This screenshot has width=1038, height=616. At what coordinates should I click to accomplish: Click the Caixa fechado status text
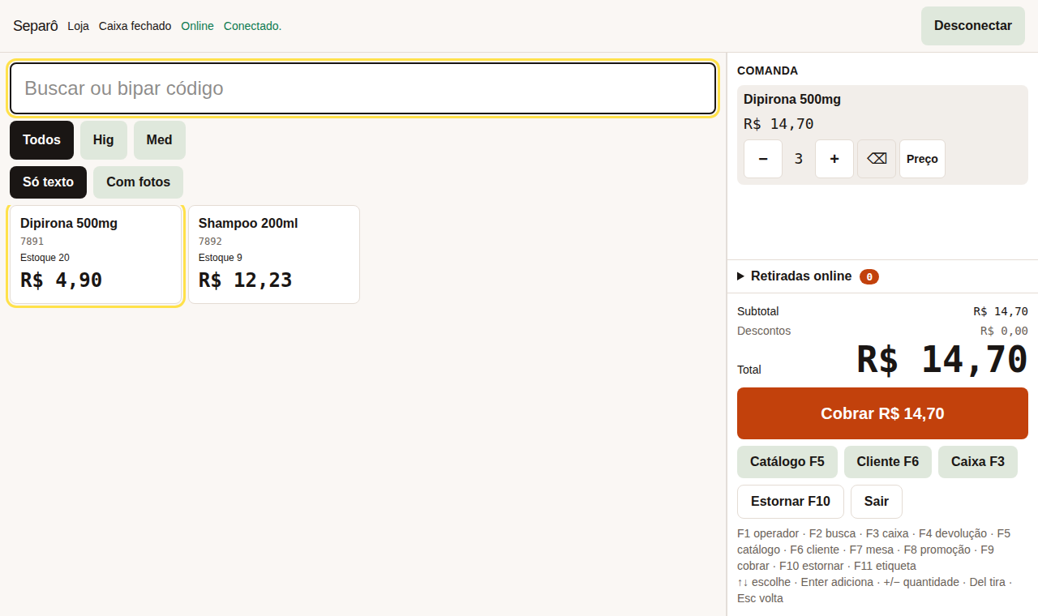tap(135, 26)
